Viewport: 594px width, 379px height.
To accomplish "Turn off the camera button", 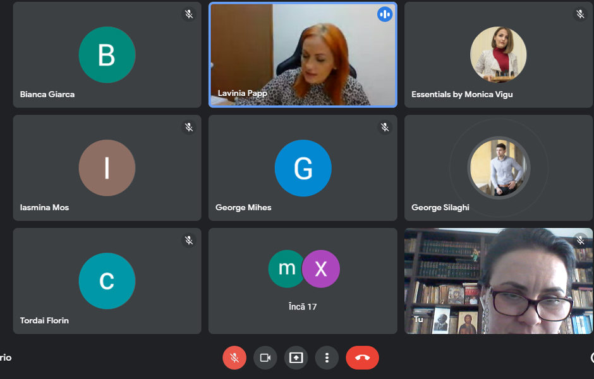I will pos(265,358).
